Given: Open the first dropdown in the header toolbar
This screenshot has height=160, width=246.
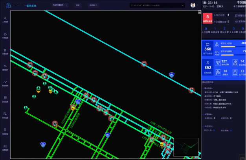Looking at the screenshot, I should 60,5.
